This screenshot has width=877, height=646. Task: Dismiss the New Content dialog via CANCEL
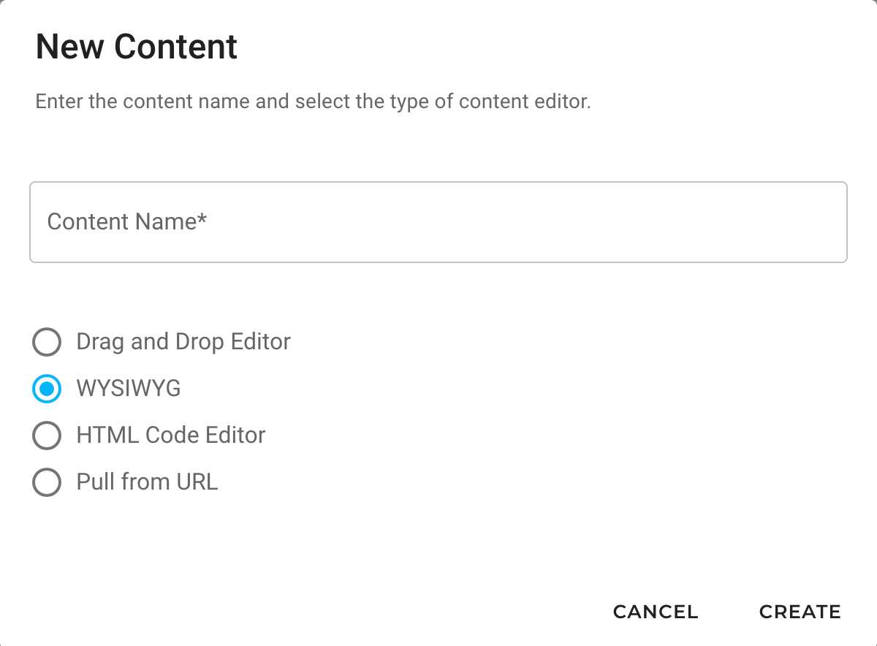(x=656, y=612)
